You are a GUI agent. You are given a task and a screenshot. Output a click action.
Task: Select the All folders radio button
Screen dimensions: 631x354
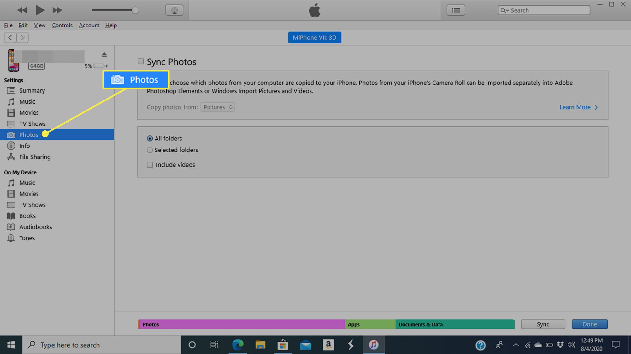click(x=150, y=138)
